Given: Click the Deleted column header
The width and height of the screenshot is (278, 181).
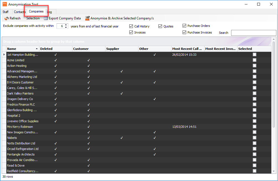Looking at the screenshot, I should point(56,49).
